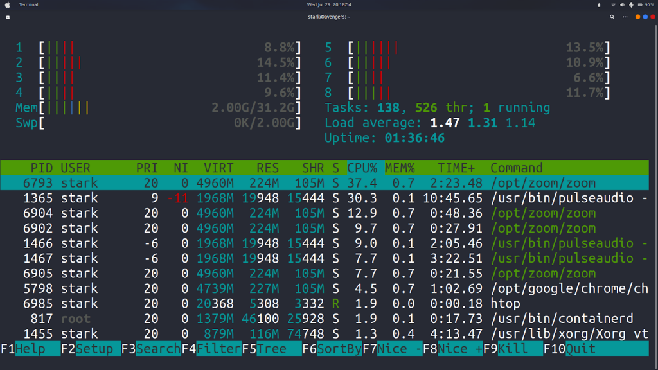Select process row PID 6904 zoom
Screen dimensions: 658x370
tap(325, 213)
